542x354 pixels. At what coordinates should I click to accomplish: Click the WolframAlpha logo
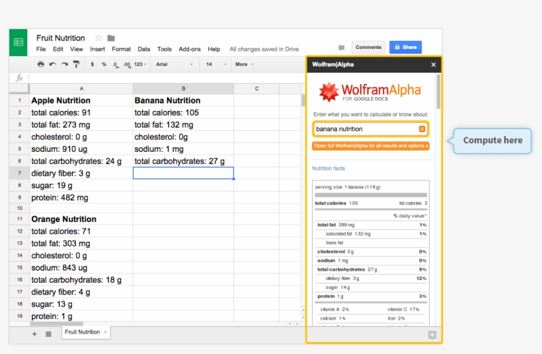tap(370, 92)
